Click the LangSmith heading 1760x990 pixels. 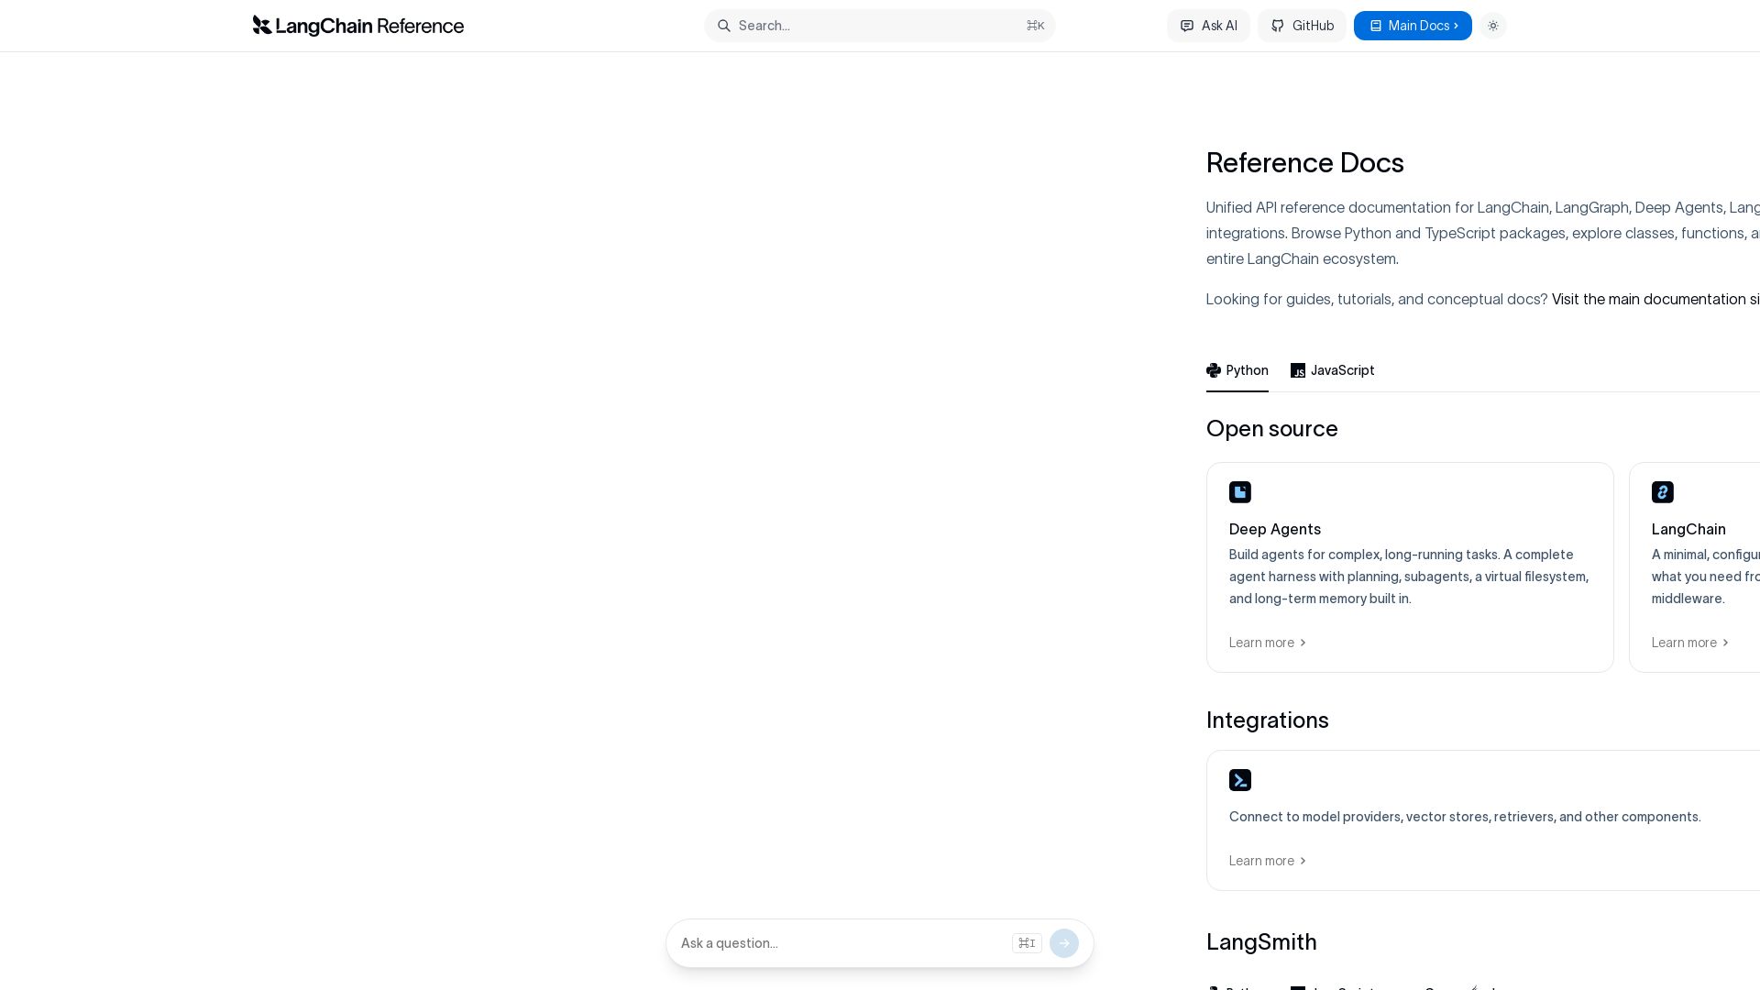(1261, 941)
